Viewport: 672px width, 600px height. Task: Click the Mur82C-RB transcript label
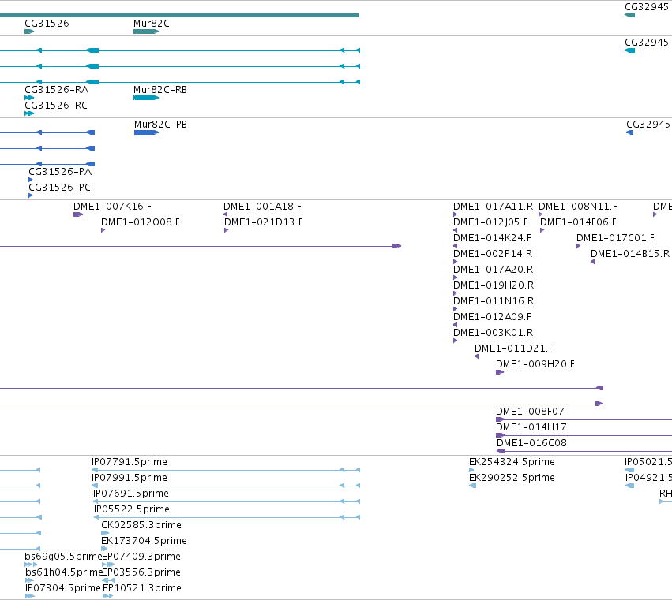[160, 90]
